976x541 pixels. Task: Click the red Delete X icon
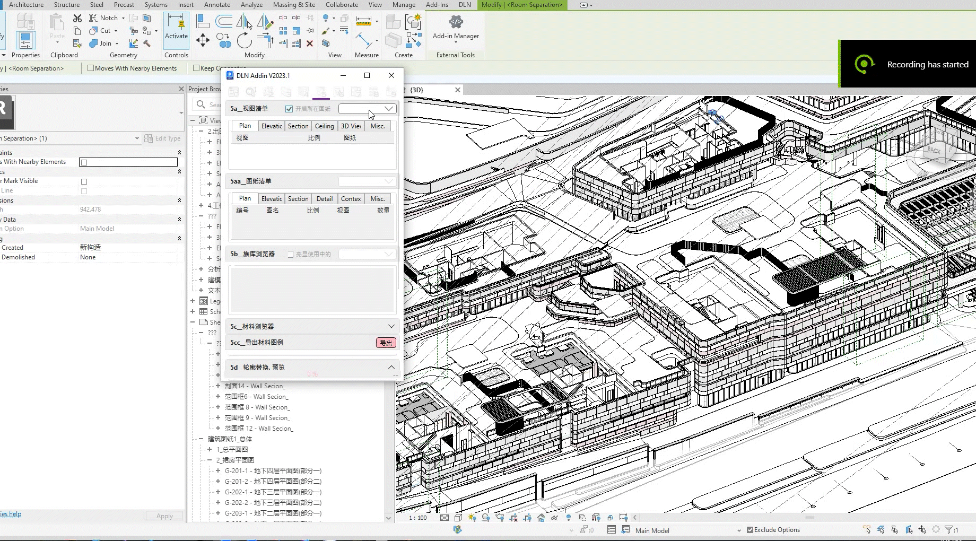[310, 43]
